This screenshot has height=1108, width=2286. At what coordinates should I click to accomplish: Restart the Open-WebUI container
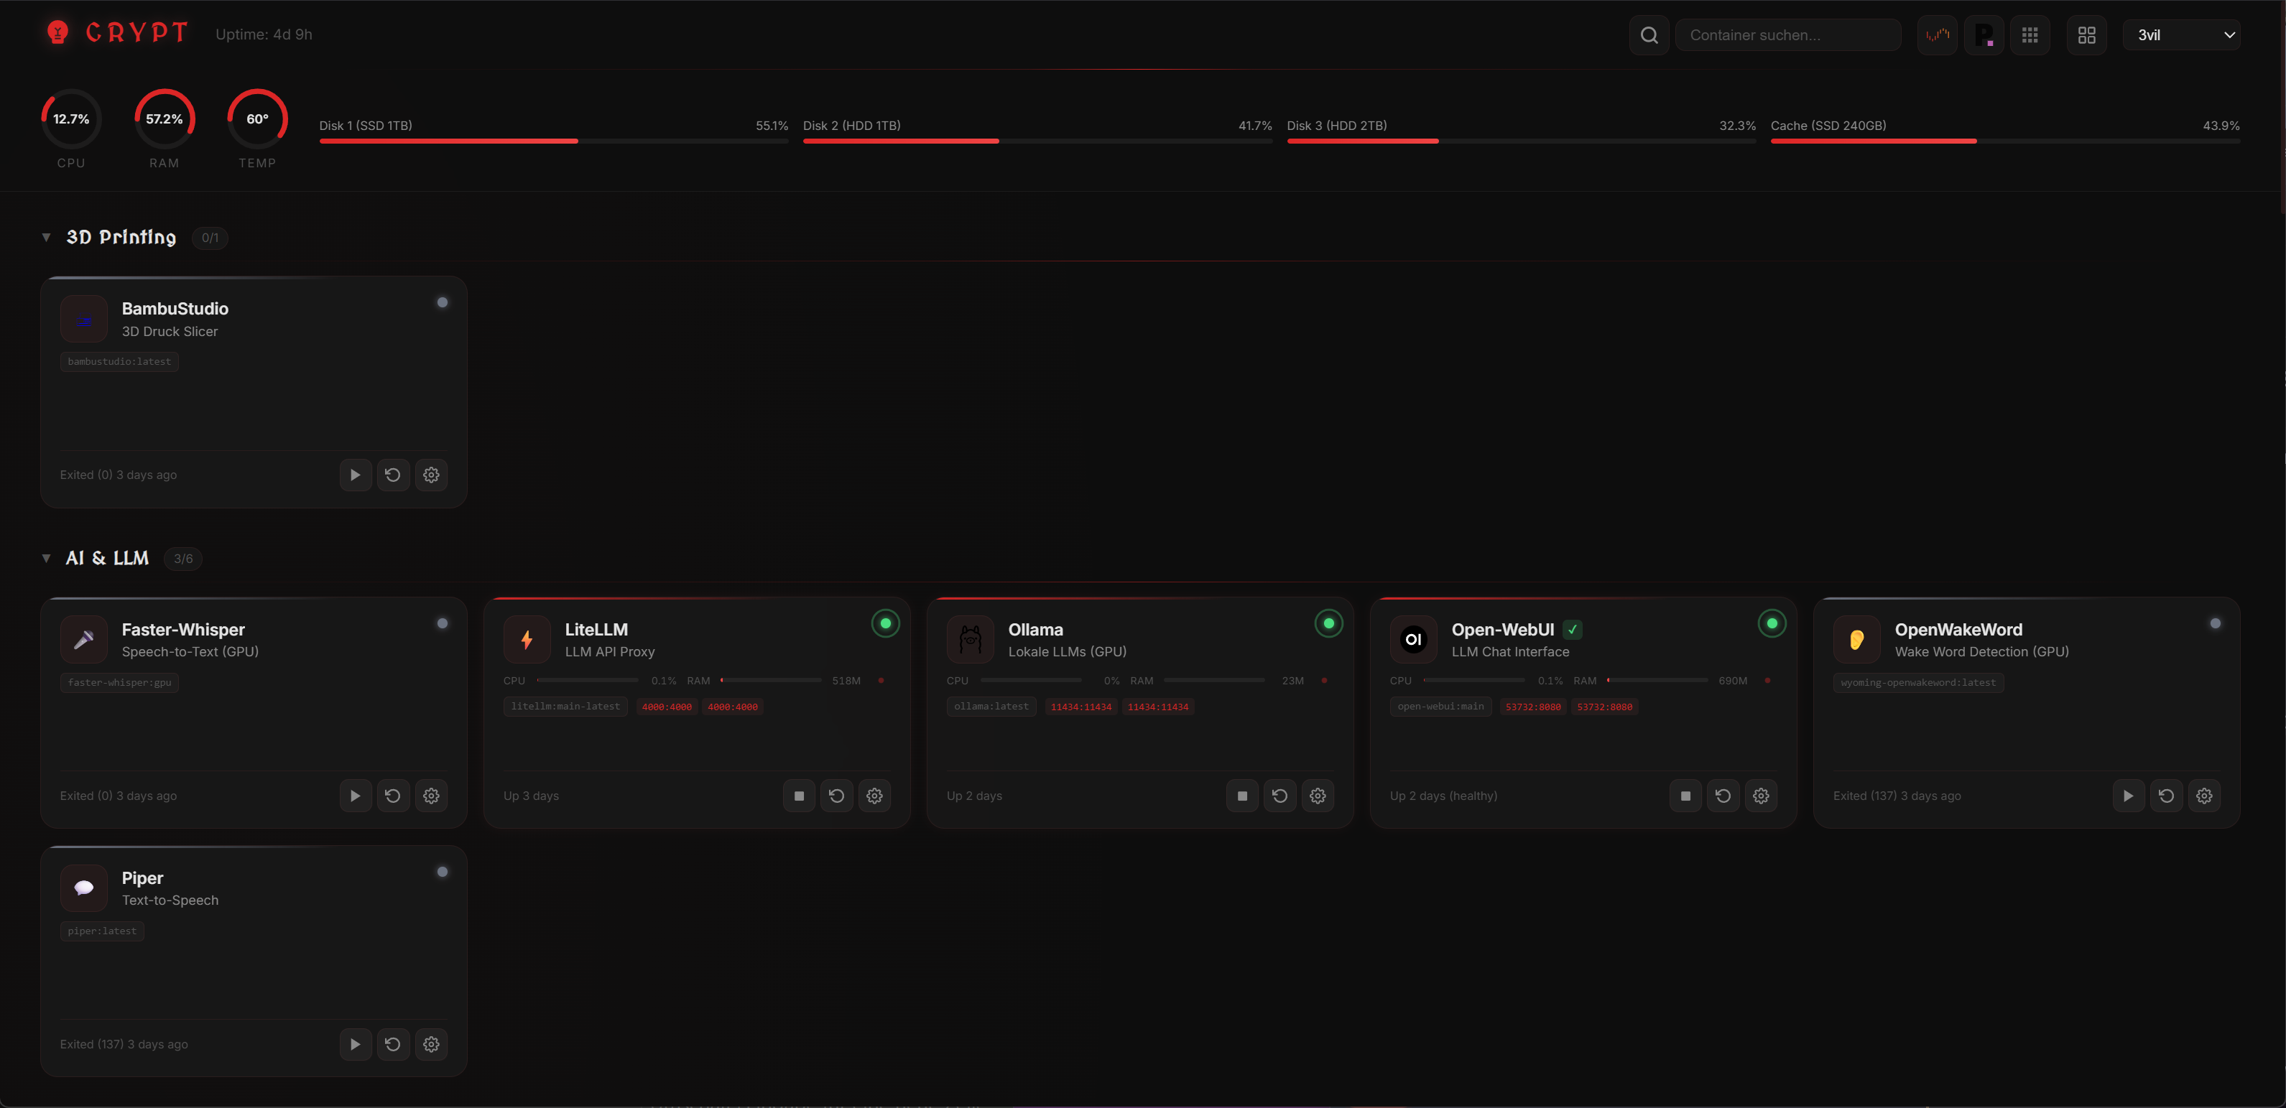pyautogui.click(x=1723, y=796)
